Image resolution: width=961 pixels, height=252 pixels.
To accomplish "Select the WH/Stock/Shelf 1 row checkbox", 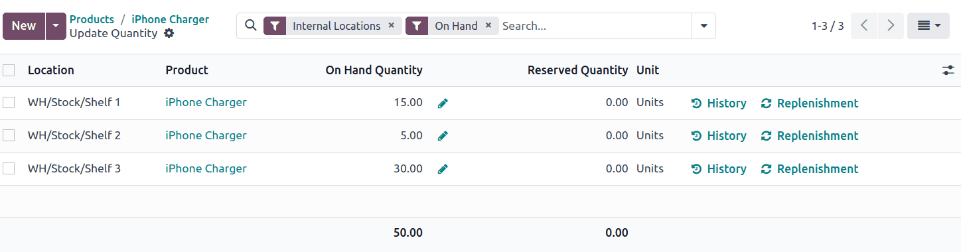I will 9,103.
